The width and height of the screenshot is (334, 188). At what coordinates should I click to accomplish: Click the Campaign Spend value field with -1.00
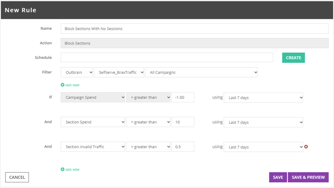[x=183, y=97]
